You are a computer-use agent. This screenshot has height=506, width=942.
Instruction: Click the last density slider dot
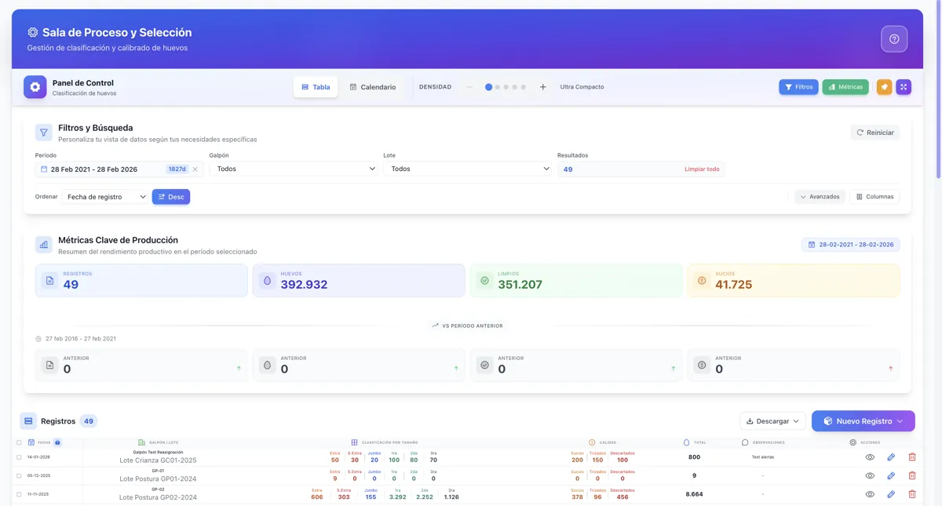(524, 87)
